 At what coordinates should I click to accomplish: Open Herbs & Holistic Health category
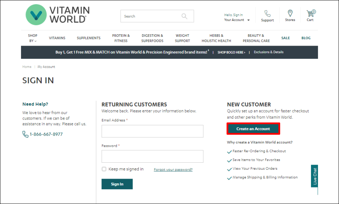click(216, 38)
